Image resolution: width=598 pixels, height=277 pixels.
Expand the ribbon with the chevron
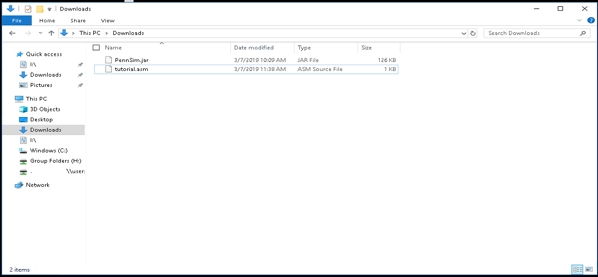pos(579,21)
